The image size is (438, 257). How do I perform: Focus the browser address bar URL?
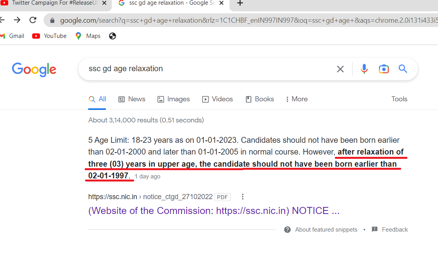coord(249,20)
